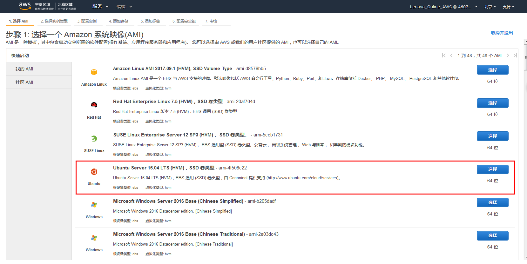Click the SUSE Linux green icon
Viewport: 527px width, 264px height.
coord(94,139)
